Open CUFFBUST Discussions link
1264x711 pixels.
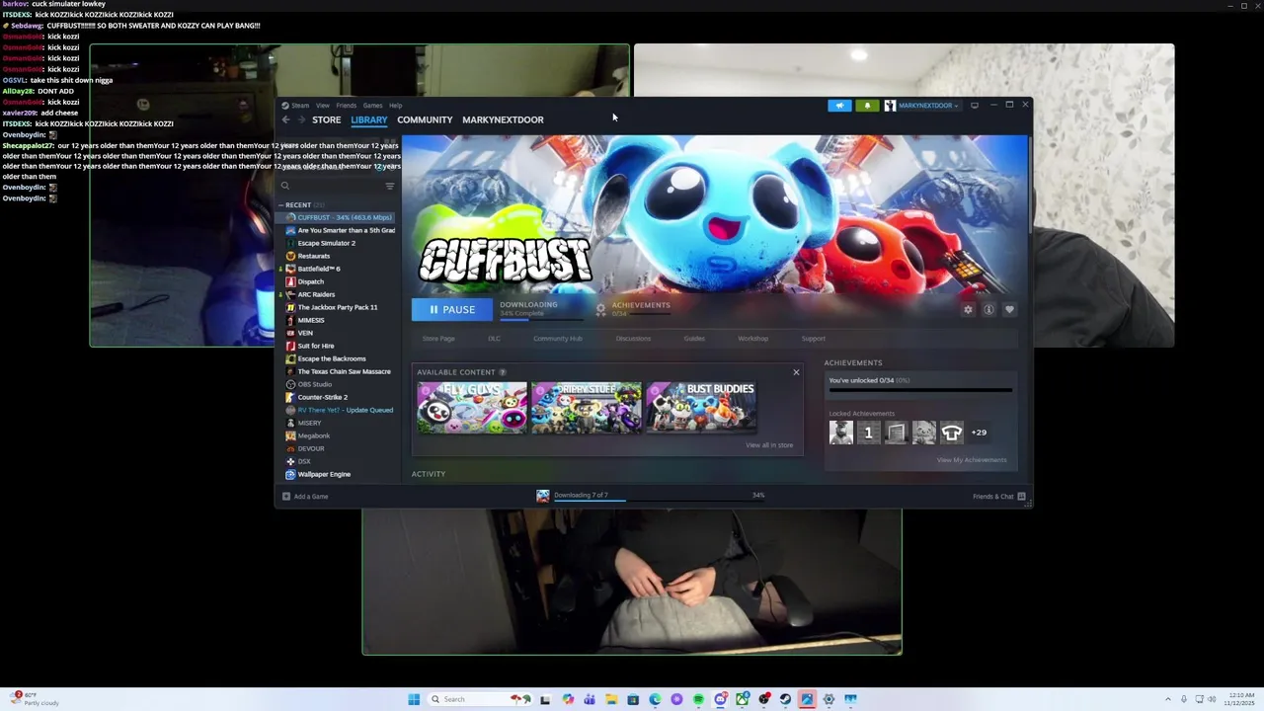(633, 339)
